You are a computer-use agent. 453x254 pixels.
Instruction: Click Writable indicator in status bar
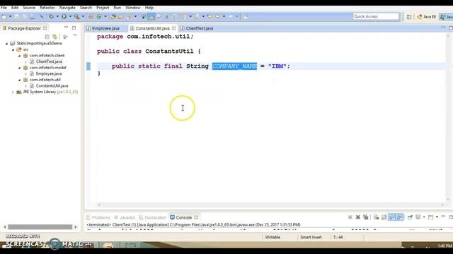click(x=273, y=237)
